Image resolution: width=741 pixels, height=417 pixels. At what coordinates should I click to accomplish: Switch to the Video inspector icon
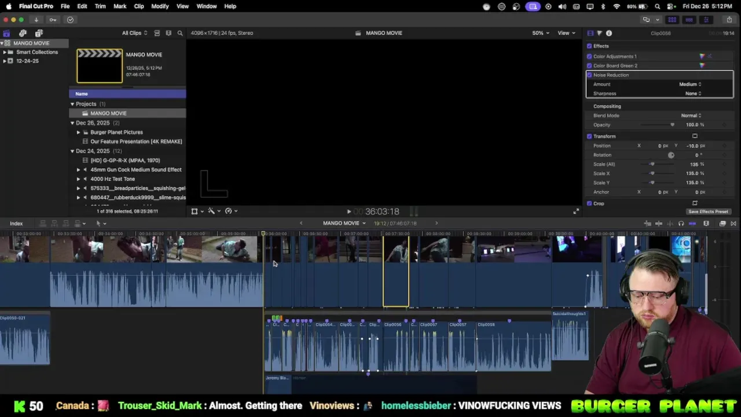click(x=590, y=33)
